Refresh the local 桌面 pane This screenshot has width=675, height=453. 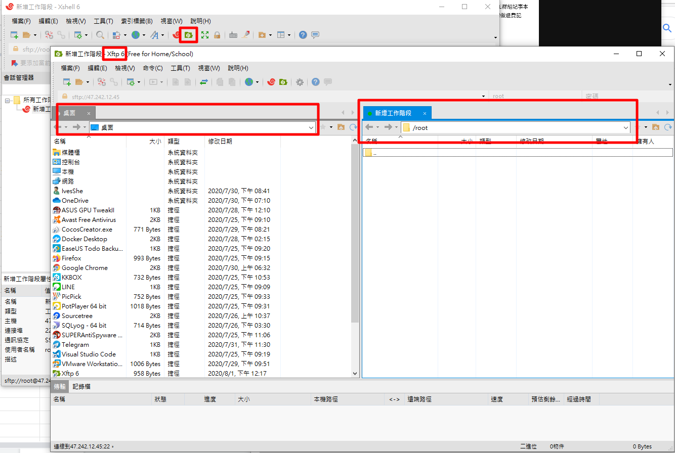tap(354, 127)
